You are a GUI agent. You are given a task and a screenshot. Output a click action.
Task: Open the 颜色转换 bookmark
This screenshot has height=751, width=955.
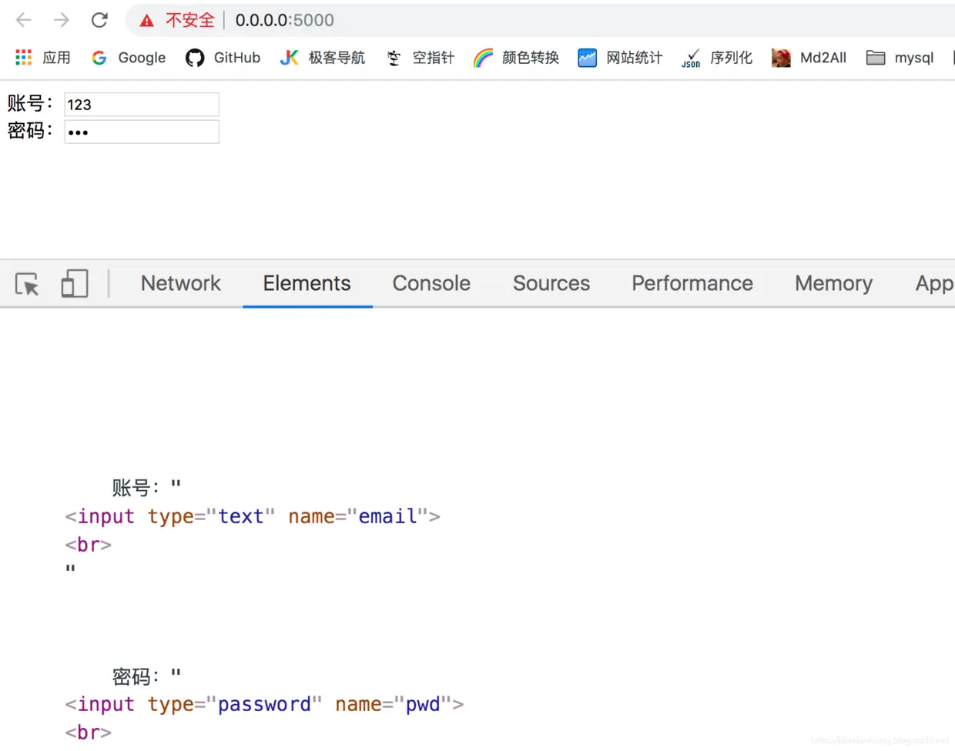pos(517,58)
